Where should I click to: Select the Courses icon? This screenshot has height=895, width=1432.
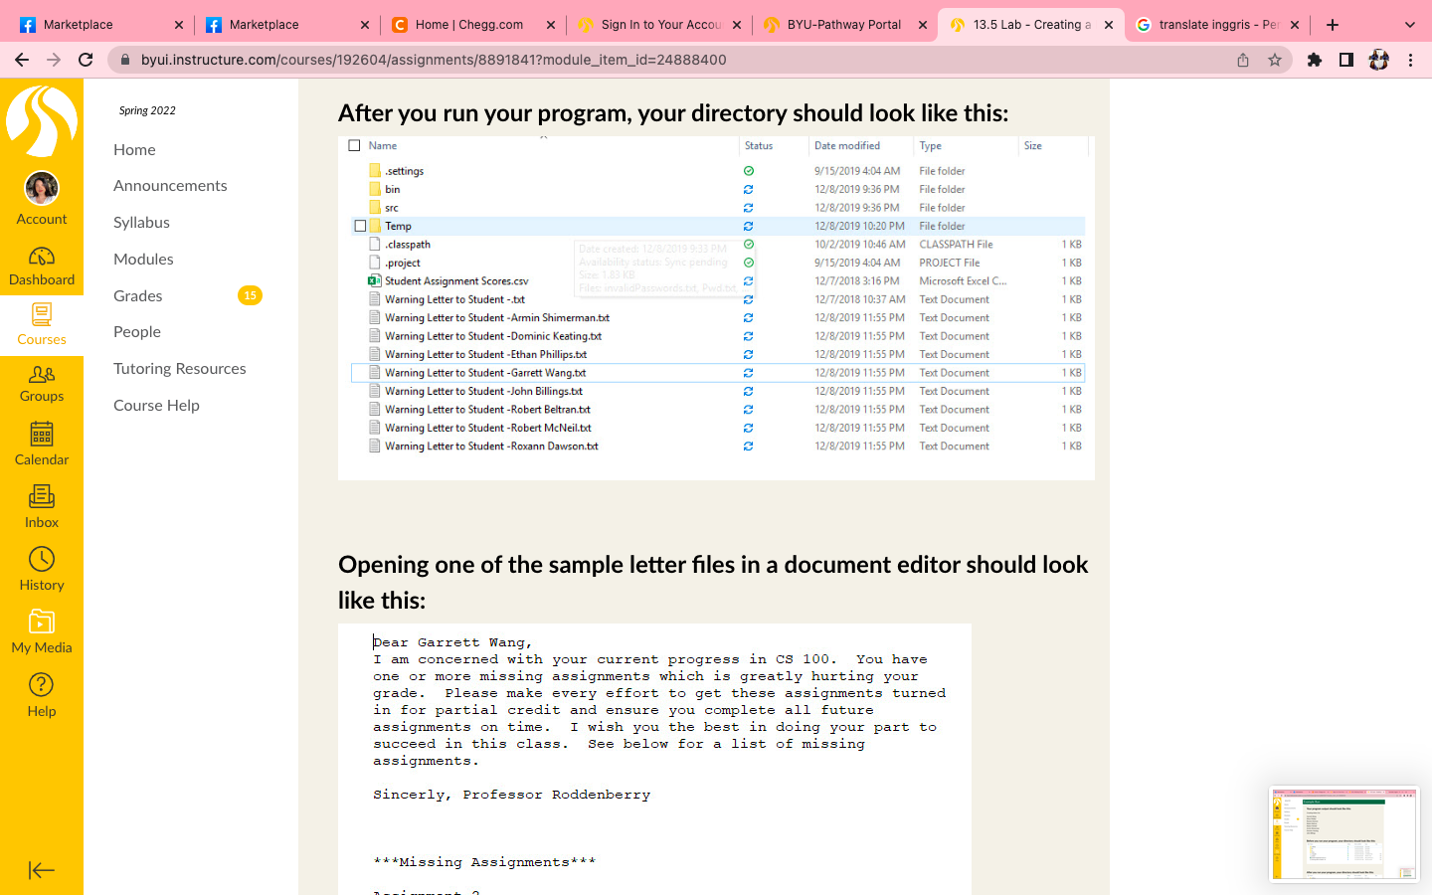pyautogui.click(x=41, y=315)
